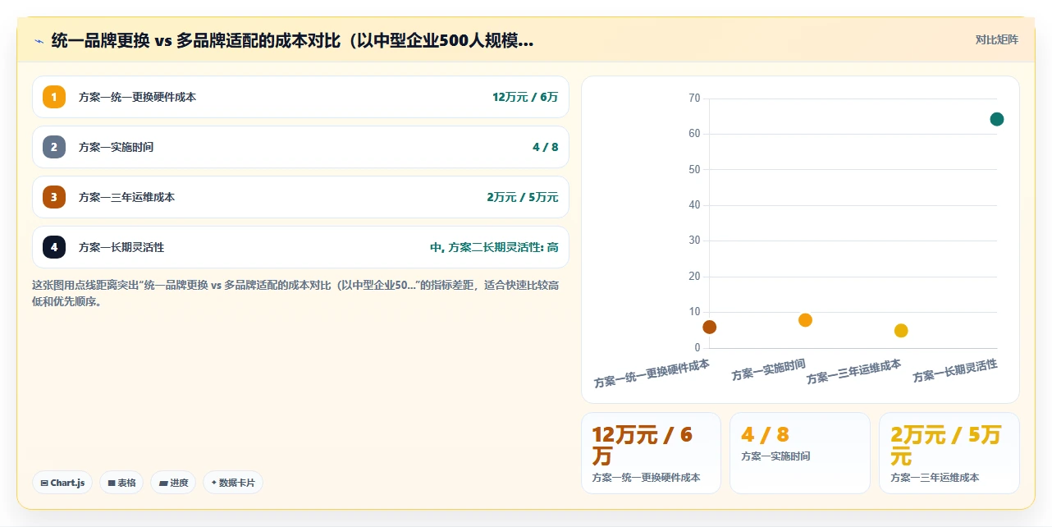Click the value 2万元 / 5万元 in the list
Viewport: 1052px width, 527px height.
(523, 197)
